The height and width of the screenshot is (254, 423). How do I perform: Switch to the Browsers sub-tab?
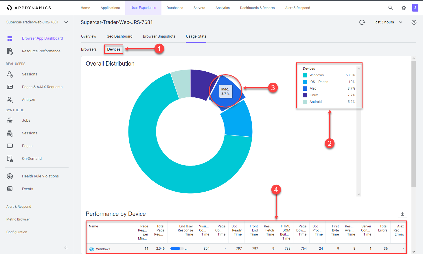[89, 49]
